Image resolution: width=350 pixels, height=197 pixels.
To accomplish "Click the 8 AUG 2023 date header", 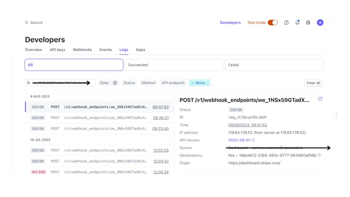I will (40, 96).
